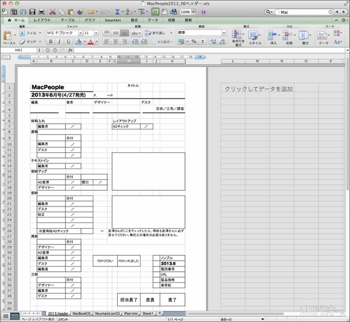This screenshot has height=322, width=350.
Task: Open the zoom percentage dropdown
Action: [192, 12]
